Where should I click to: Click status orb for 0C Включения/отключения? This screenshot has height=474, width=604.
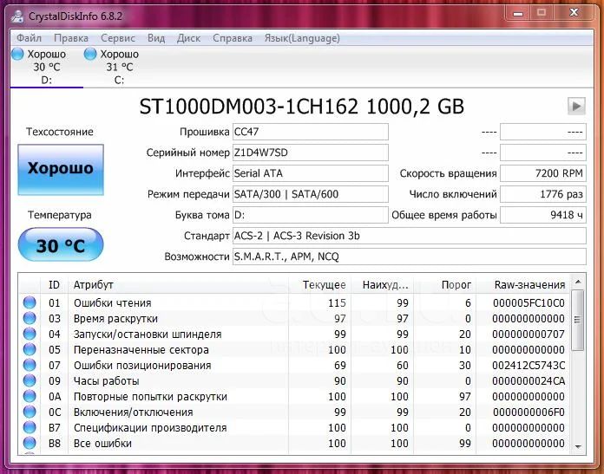(x=30, y=412)
